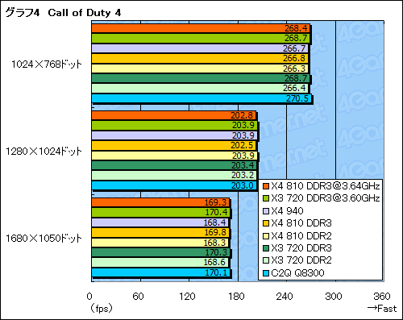Click the dark green X3 720 DDR3 legend swatch

[266, 248]
